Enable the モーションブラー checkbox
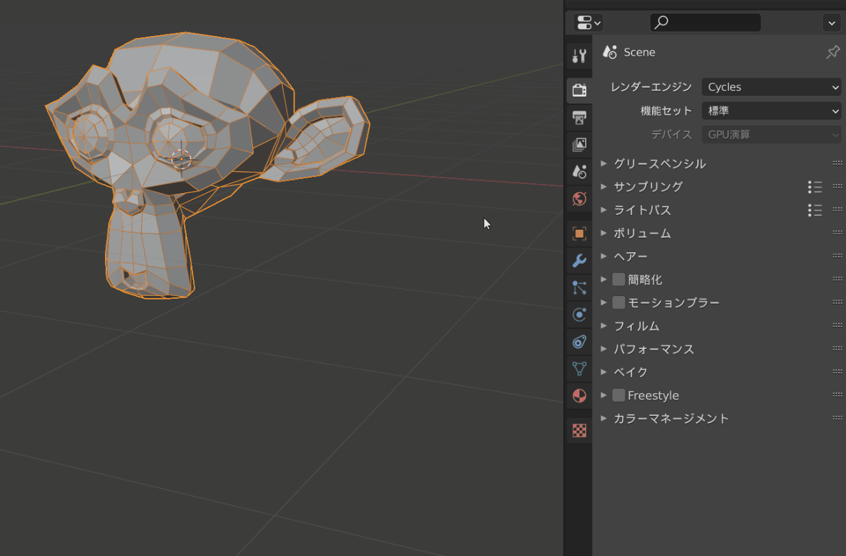This screenshot has height=556, width=846. (618, 303)
